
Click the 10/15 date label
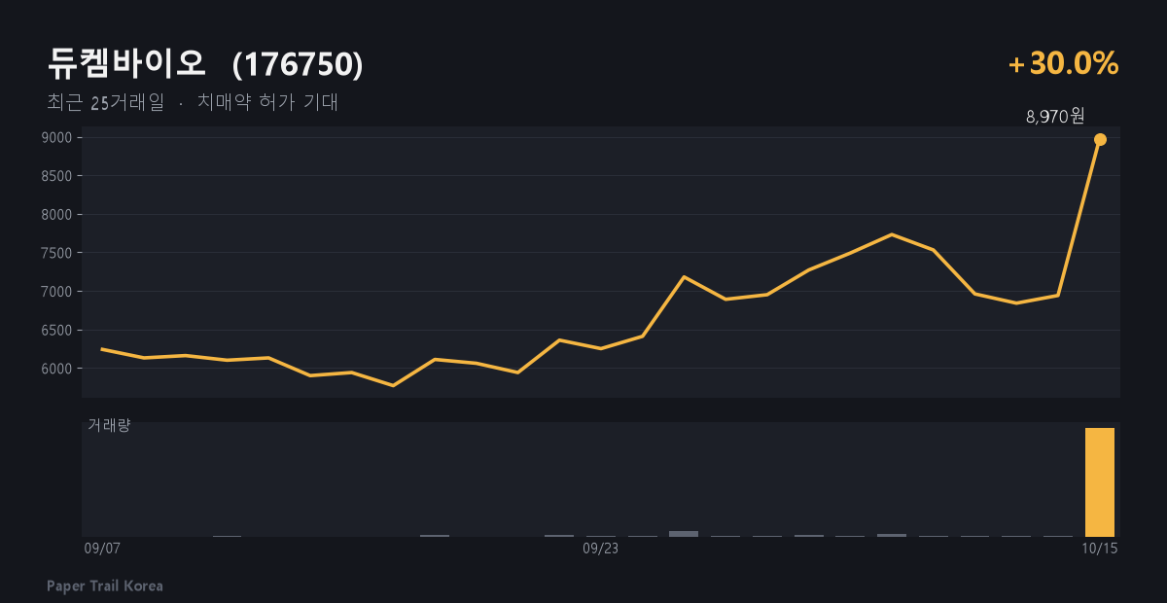click(1100, 549)
